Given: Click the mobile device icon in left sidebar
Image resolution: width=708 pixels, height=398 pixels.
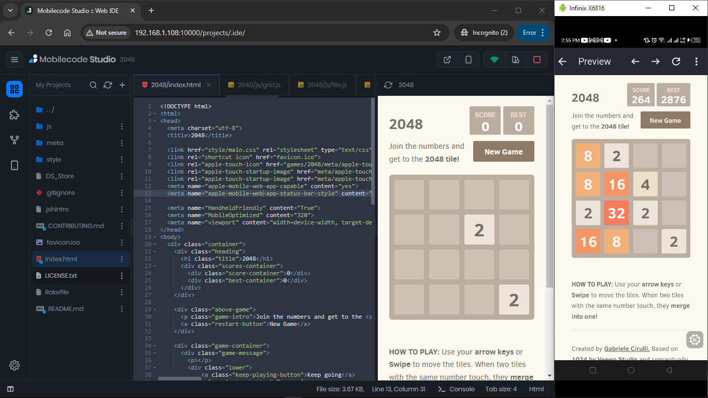Looking at the screenshot, I should (15, 165).
